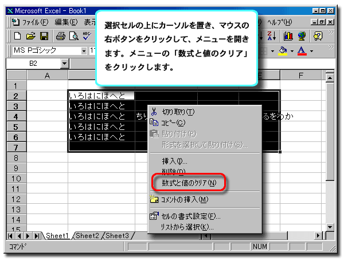Click the Sort Descending Z-A icon
Viewport: 344px width, 261px height.
coord(272,36)
